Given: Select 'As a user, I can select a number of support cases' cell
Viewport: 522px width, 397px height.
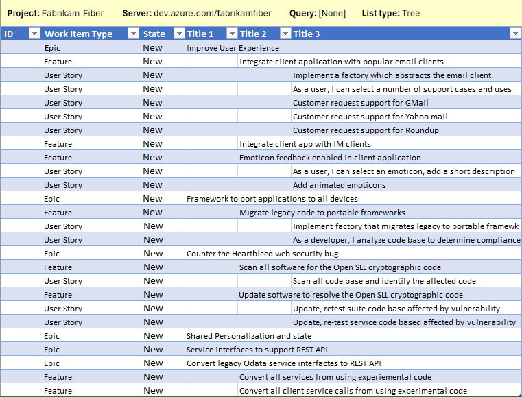Looking at the screenshot, I should click(x=402, y=89).
